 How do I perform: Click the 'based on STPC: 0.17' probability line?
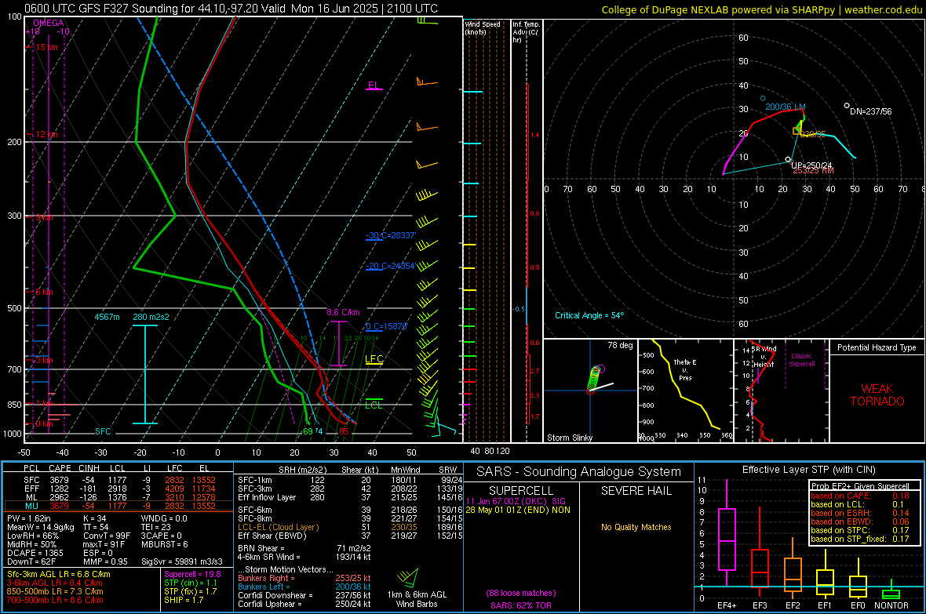(860, 530)
